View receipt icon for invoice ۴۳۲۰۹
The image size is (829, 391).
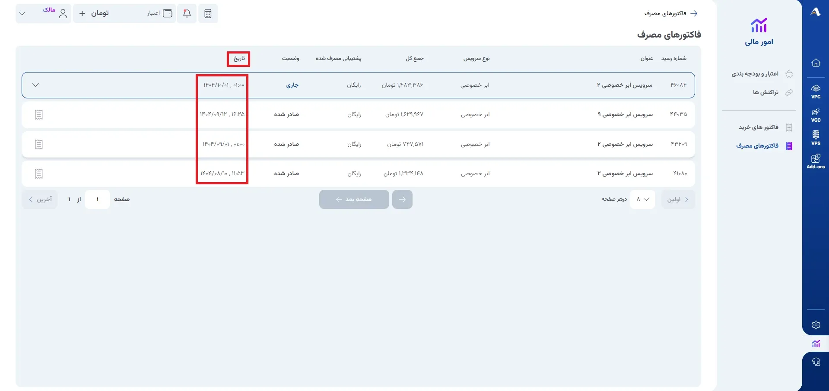[x=39, y=144]
